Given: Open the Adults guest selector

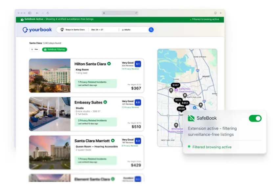Looking at the screenshot, I should point(126,30).
